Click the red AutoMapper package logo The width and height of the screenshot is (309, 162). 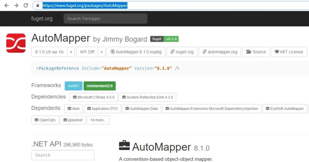coord(16,43)
